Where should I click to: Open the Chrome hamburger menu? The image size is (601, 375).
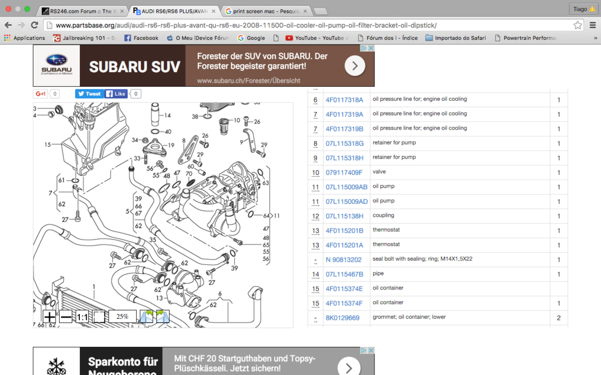(x=592, y=25)
